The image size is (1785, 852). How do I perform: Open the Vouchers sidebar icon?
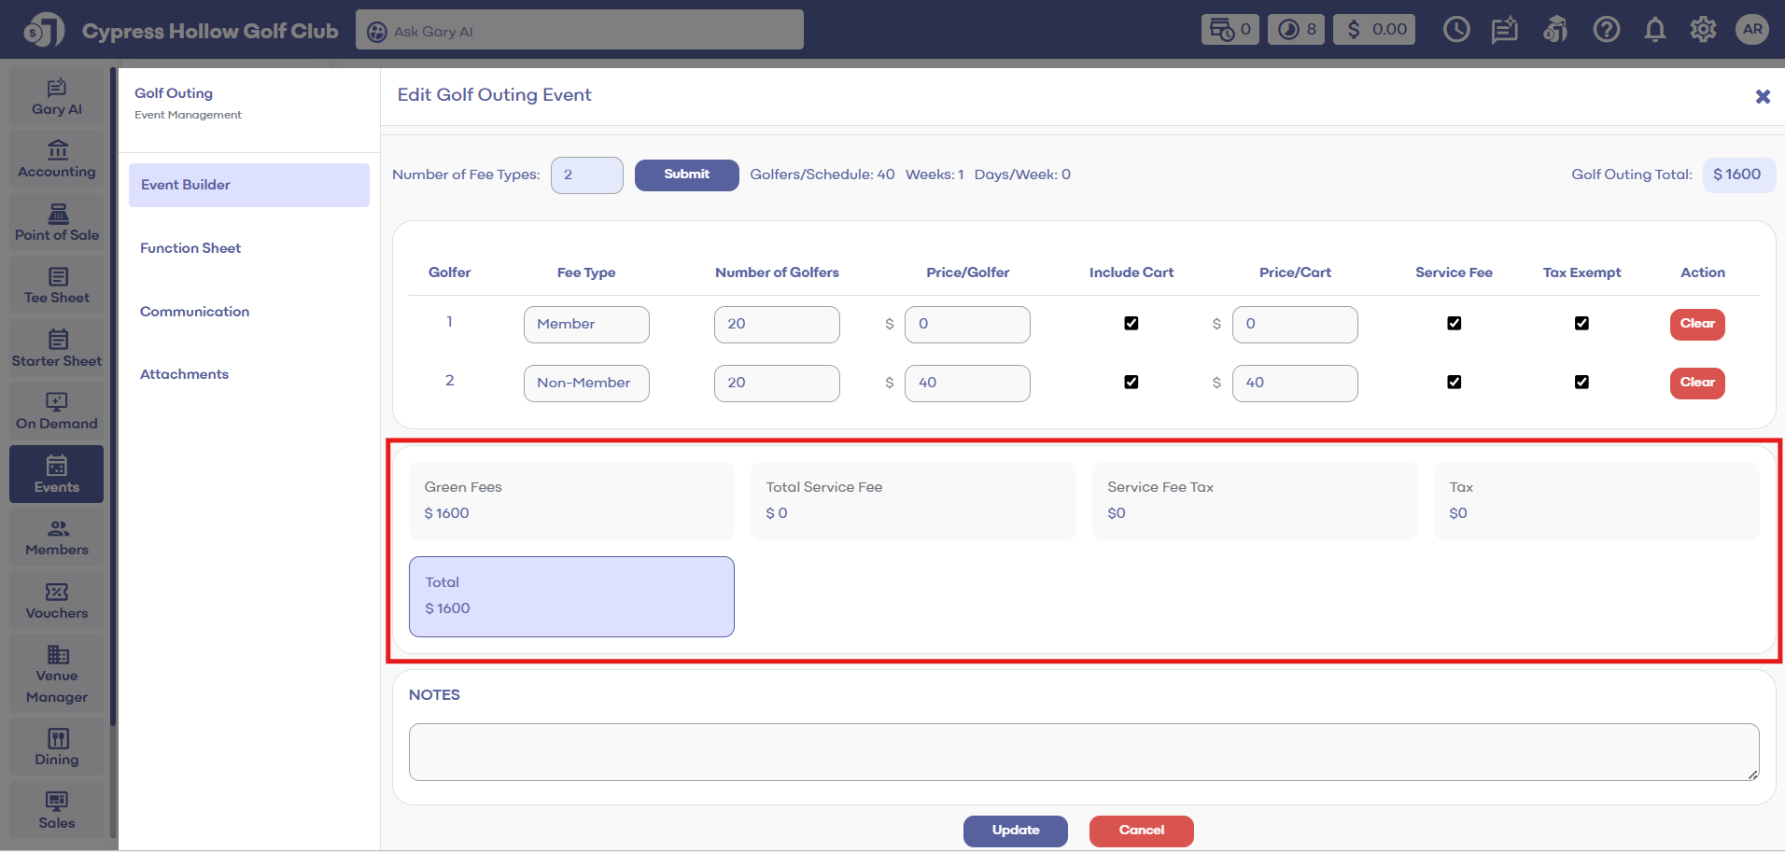(57, 601)
